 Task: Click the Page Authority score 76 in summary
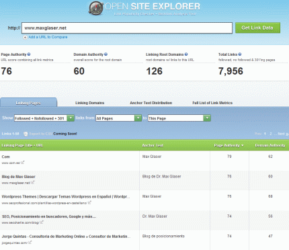(7, 71)
